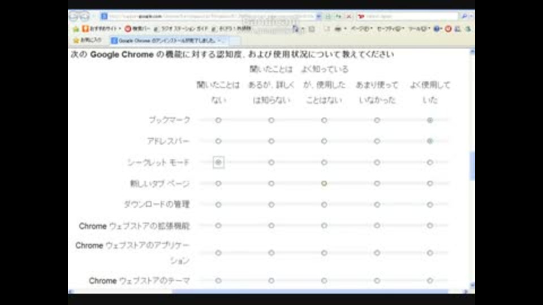Select シークレット モード あまり使っていなかった radio
Image resolution: width=543 pixels, height=305 pixels.
[377, 162]
